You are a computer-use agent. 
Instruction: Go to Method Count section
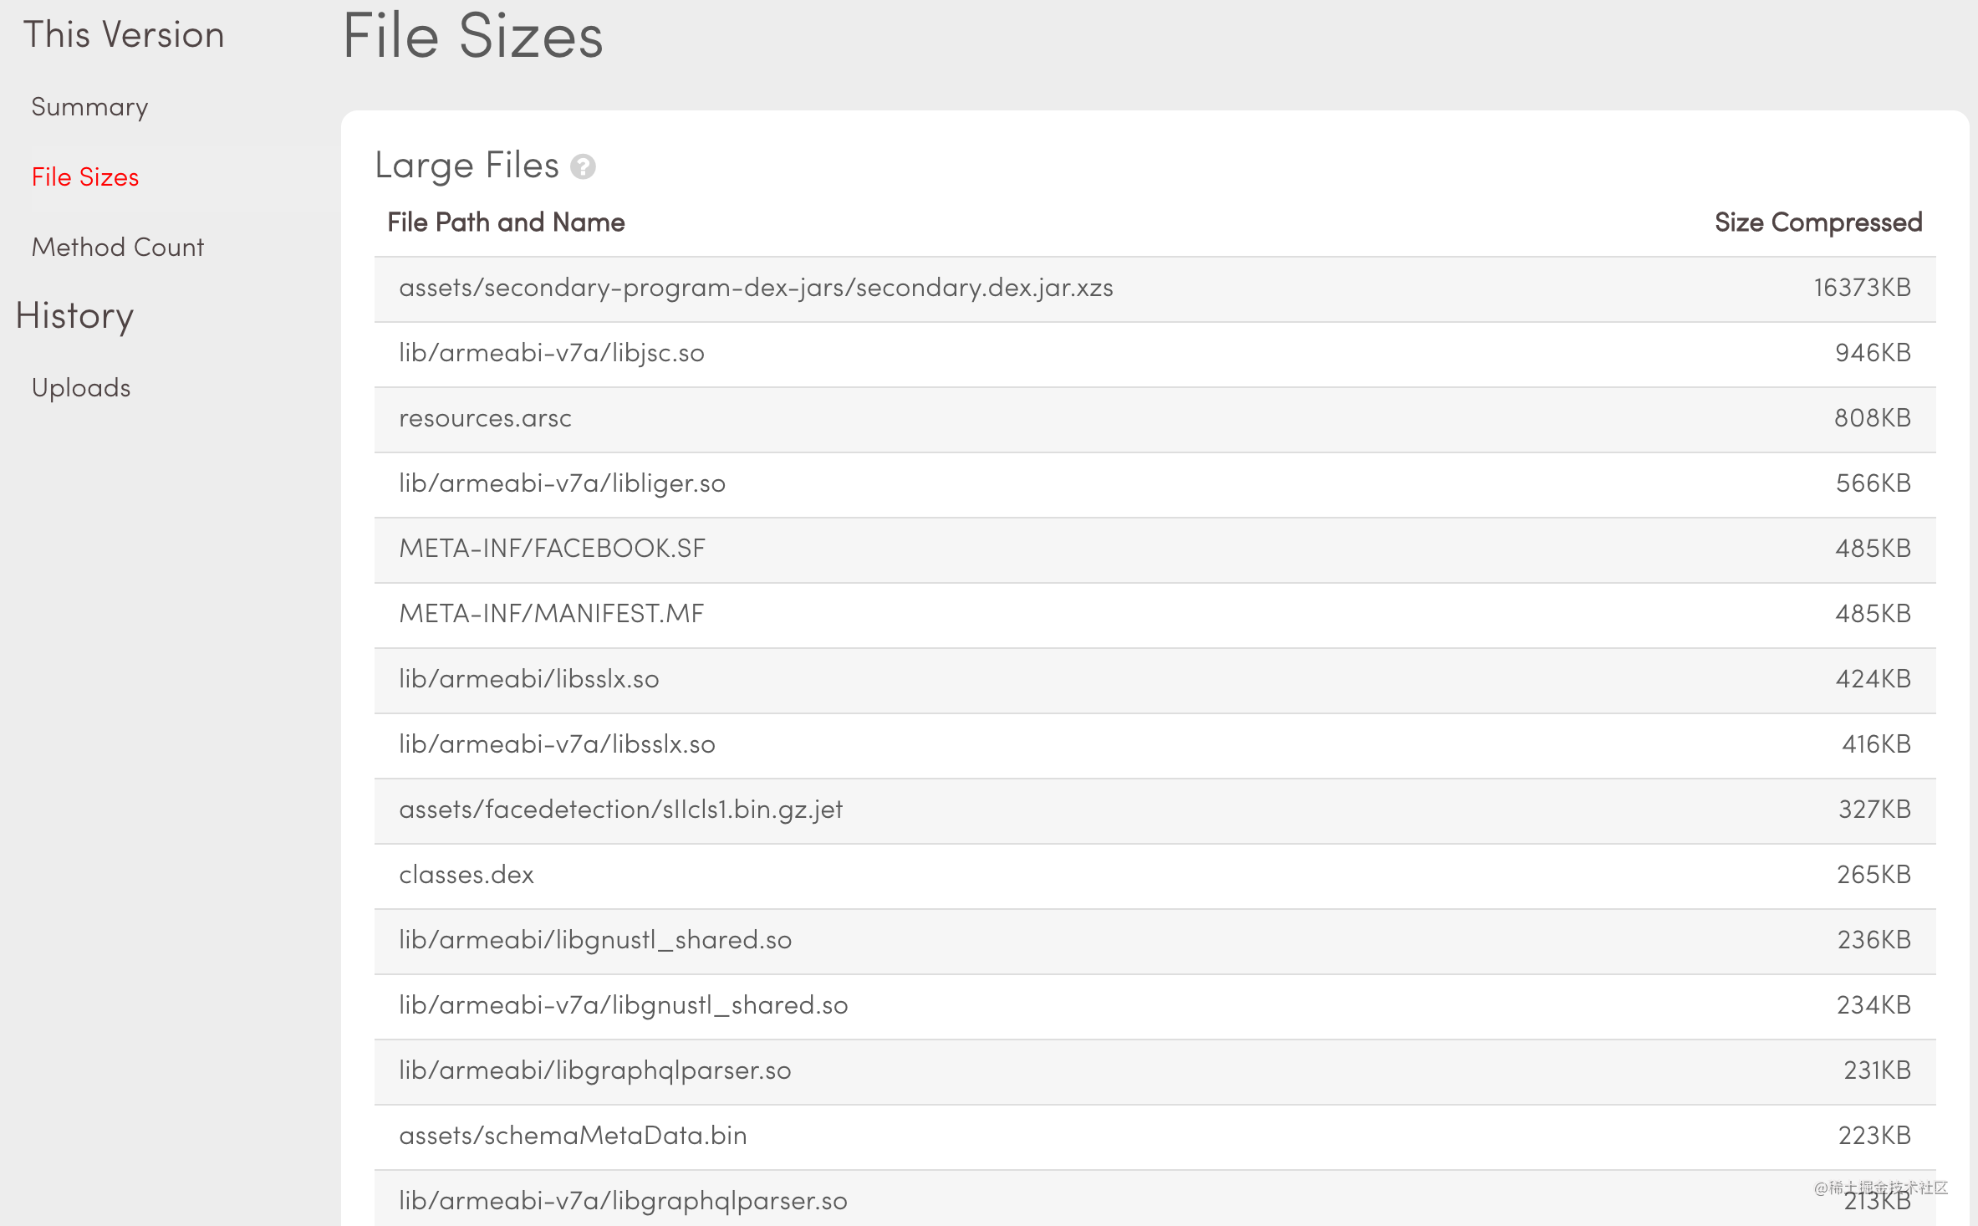coord(118,248)
